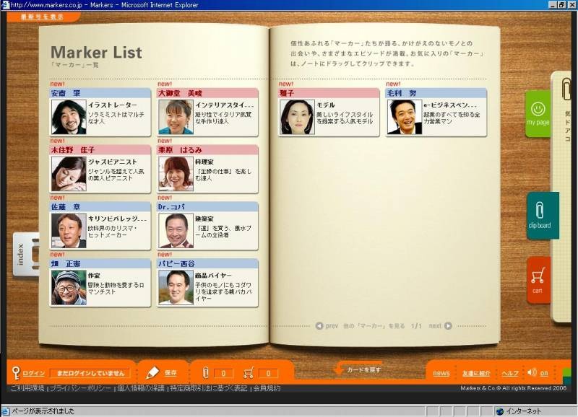This screenshot has width=578, height=417.
Task: Open the 友達に紹介 link
Action: point(476,373)
